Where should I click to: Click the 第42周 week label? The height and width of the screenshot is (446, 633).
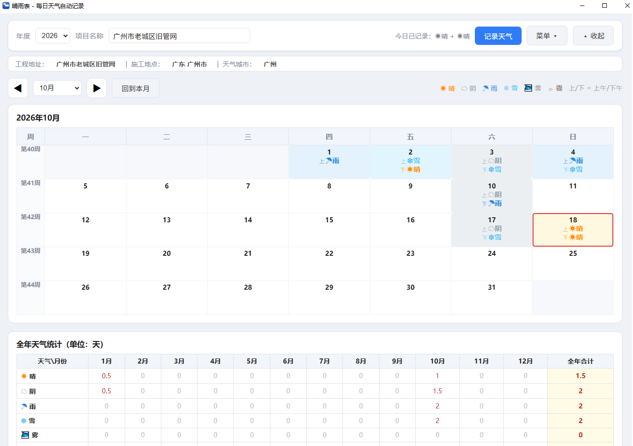pos(31,217)
